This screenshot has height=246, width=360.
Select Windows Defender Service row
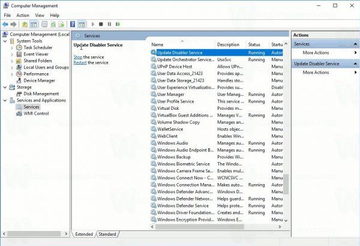tap(217, 206)
